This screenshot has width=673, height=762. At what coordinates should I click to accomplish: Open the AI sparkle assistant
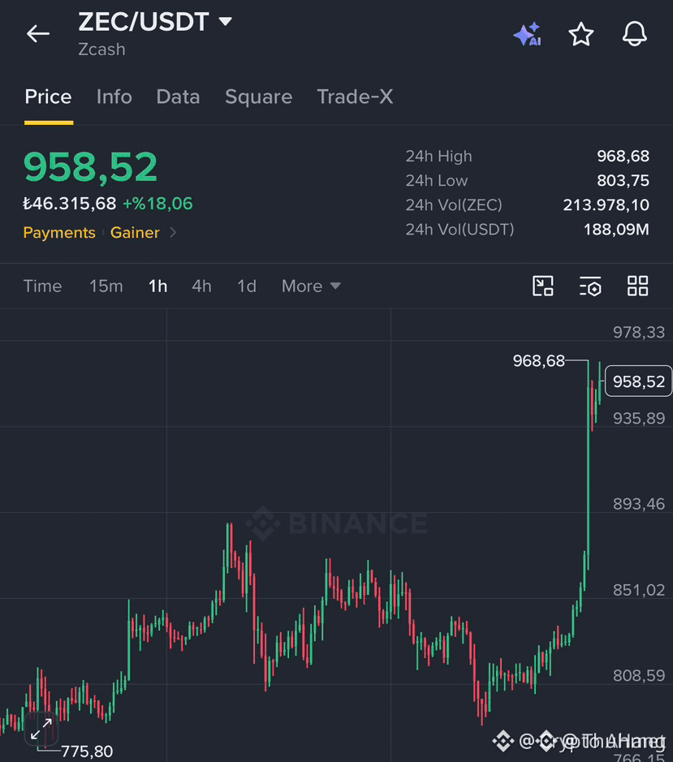click(528, 34)
